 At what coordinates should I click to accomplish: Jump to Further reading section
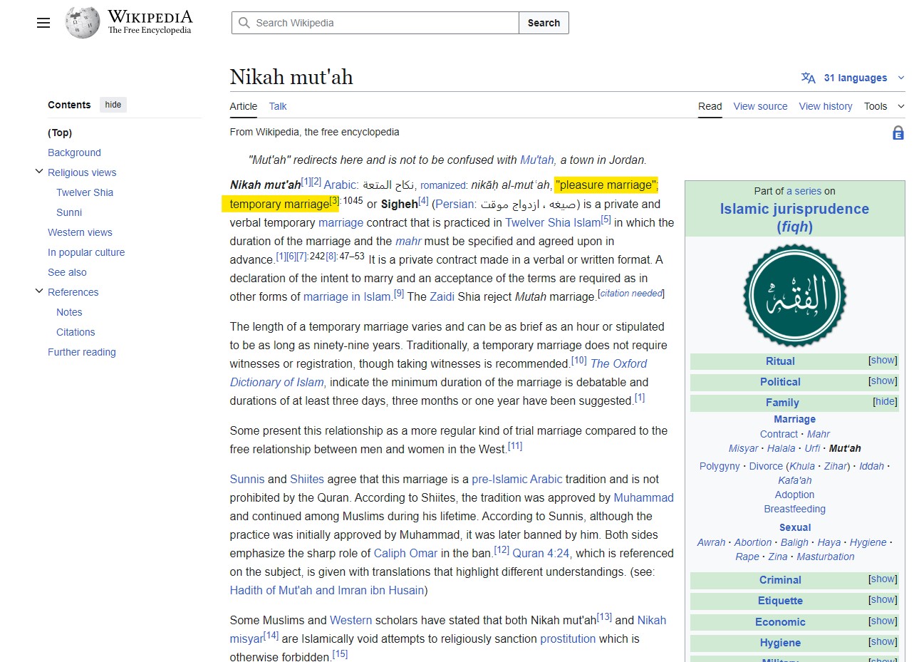[82, 352]
